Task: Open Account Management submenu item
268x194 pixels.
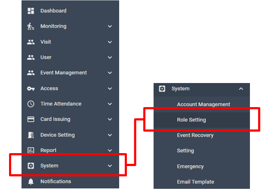Action: [x=203, y=105]
